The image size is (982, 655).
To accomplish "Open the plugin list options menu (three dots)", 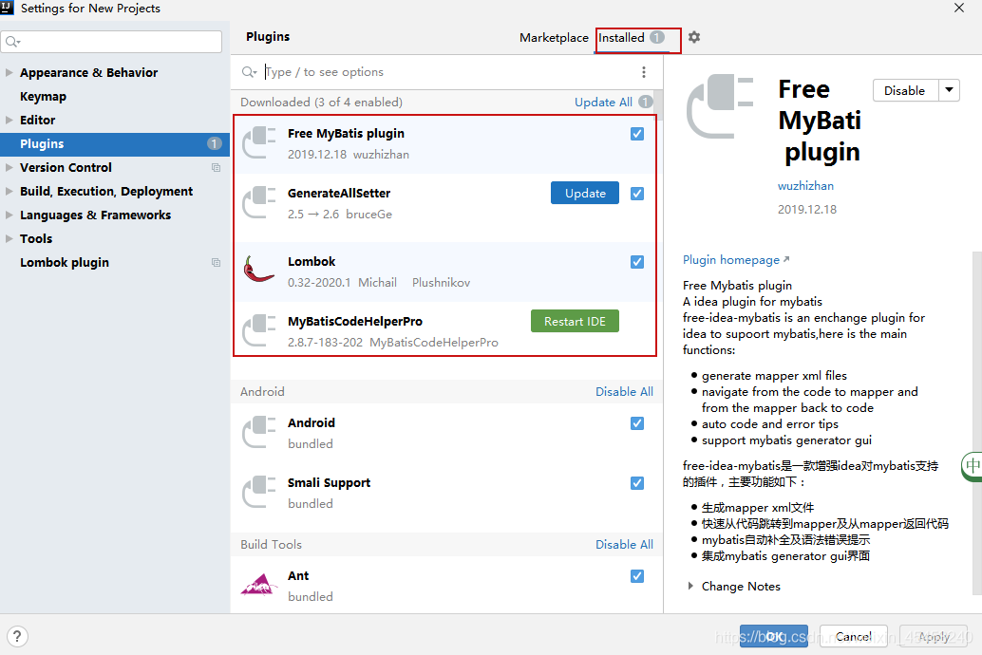I will coord(643,72).
